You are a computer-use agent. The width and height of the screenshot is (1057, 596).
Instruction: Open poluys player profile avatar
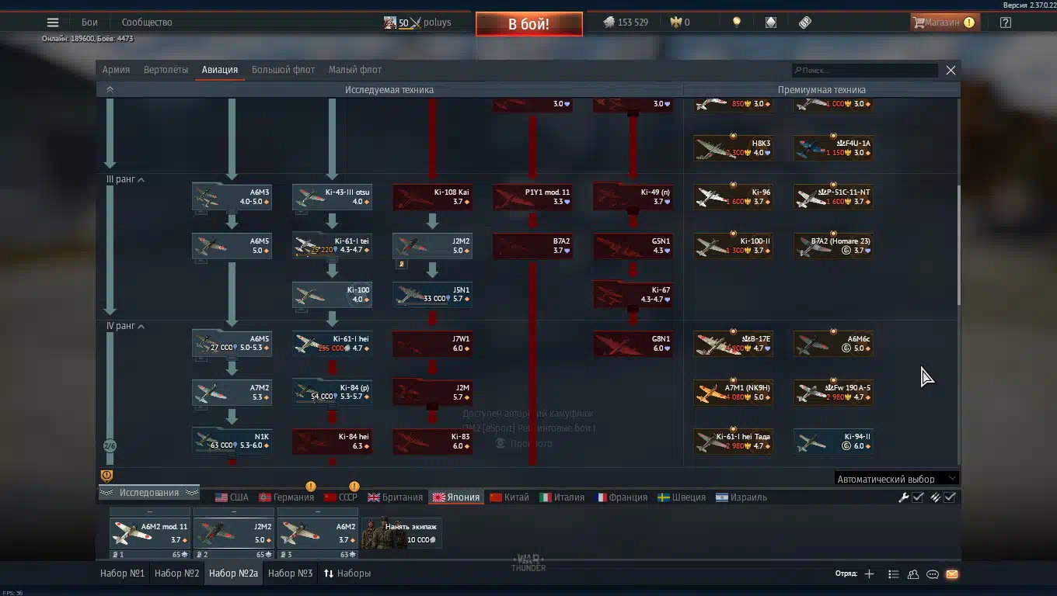click(x=389, y=23)
